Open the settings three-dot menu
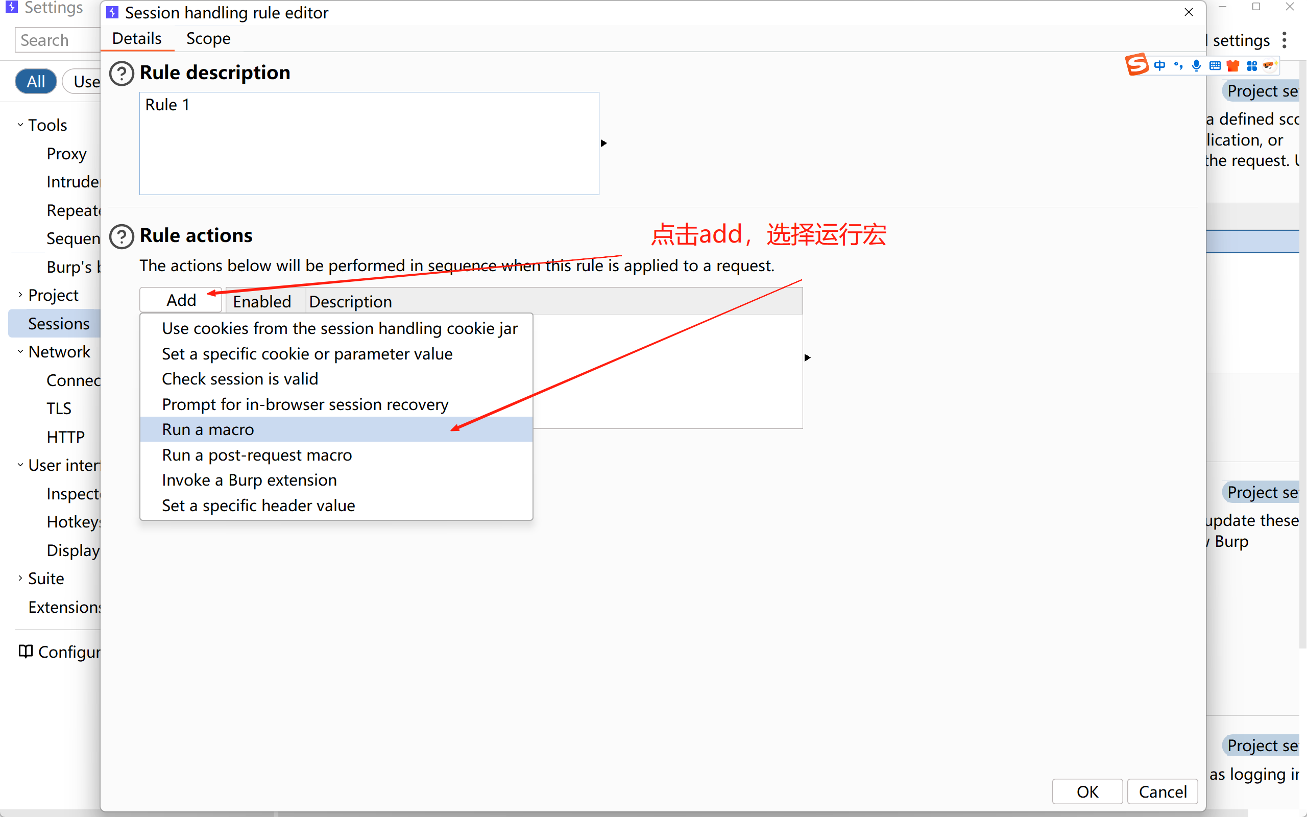Screen dimensions: 1307x817 point(1285,40)
